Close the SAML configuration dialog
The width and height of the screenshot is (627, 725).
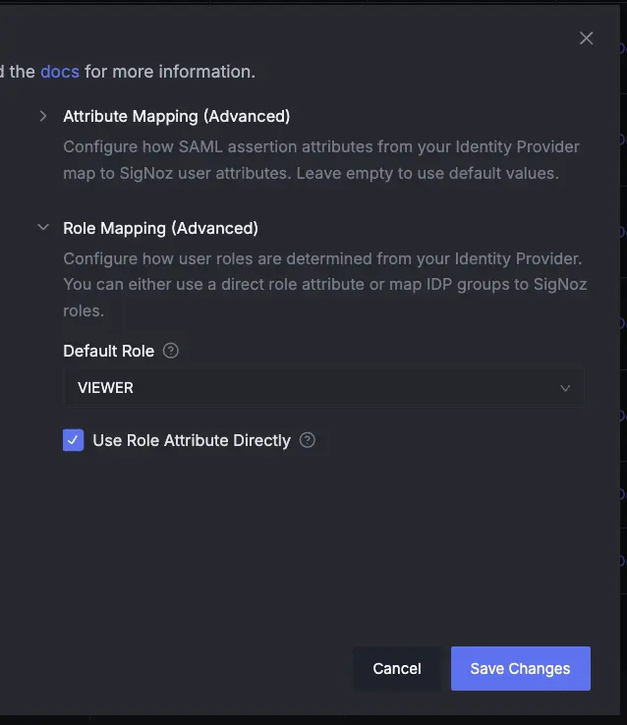[x=587, y=38]
